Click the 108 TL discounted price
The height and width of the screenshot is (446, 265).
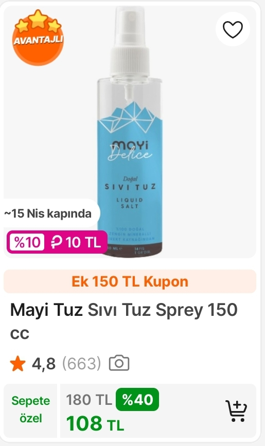(95, 423)
